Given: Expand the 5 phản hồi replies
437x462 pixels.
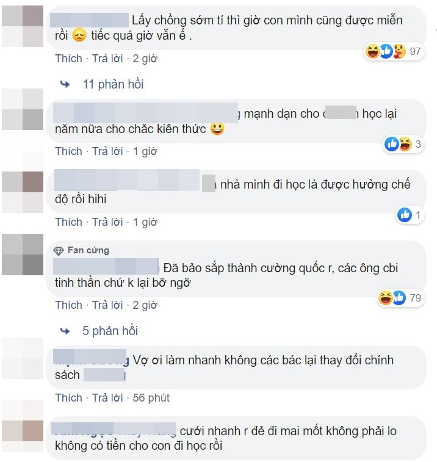Looking at the screenshot, I should coord(110,331).
